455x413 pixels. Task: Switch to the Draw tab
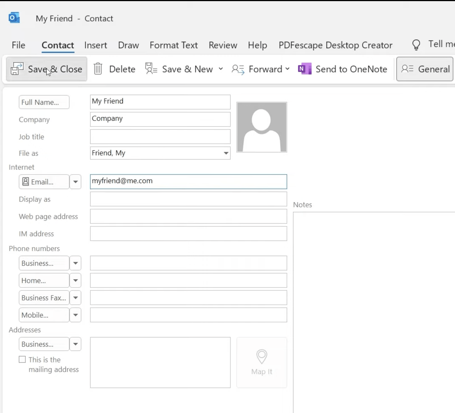(x=129, y=45)
